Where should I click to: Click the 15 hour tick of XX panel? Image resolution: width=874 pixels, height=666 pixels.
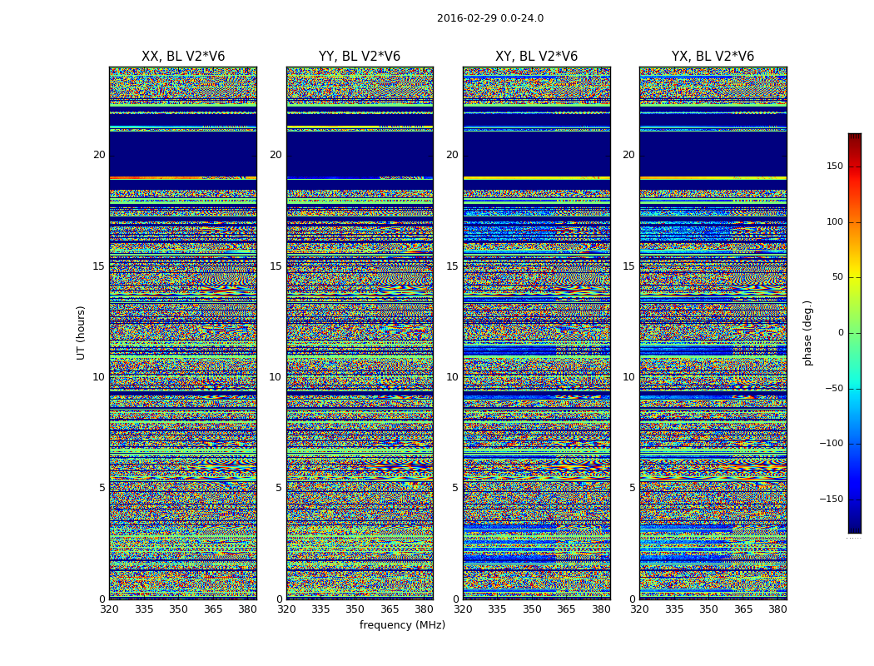click(x=99, y=266)
